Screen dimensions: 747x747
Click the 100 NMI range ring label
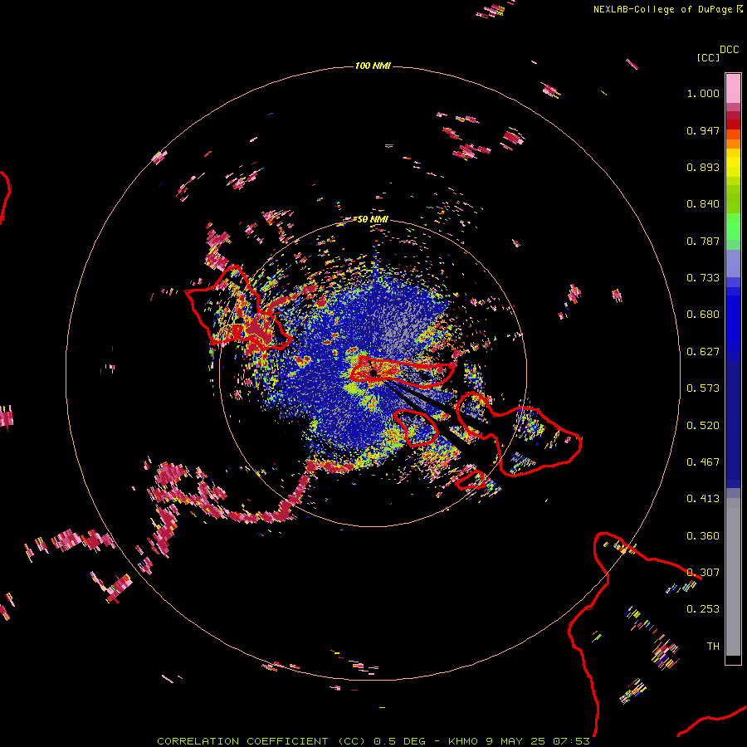(x=373, y=66)
